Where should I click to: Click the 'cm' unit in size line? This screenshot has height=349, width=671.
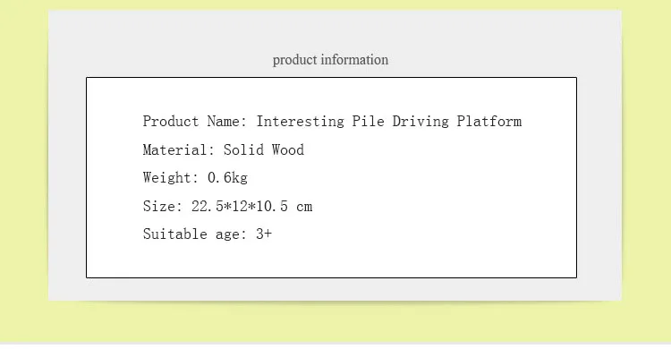[304, 208]
